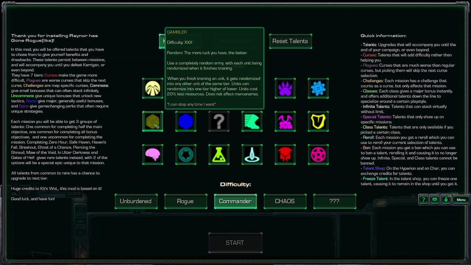This screenshot has height=265, width=471.
Task: Open the chat message log button
Action: (435, 200)
